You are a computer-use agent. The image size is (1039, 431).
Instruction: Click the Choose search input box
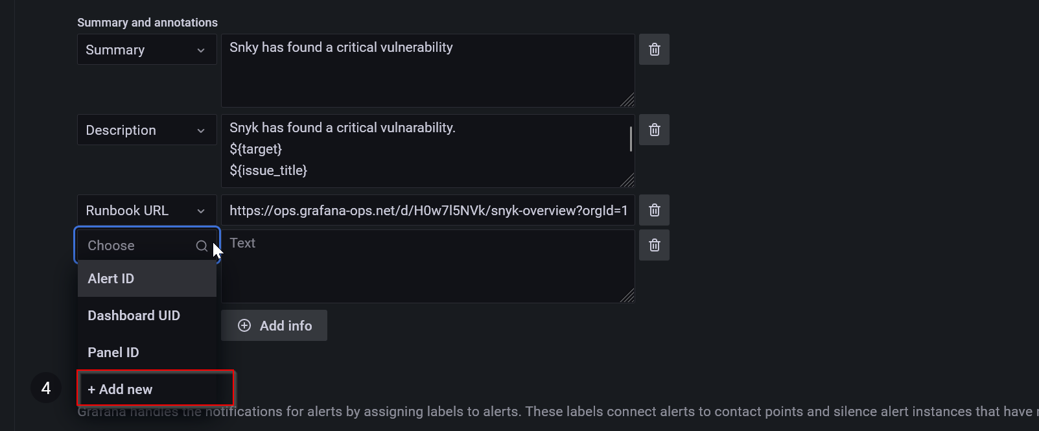point(136,246)
